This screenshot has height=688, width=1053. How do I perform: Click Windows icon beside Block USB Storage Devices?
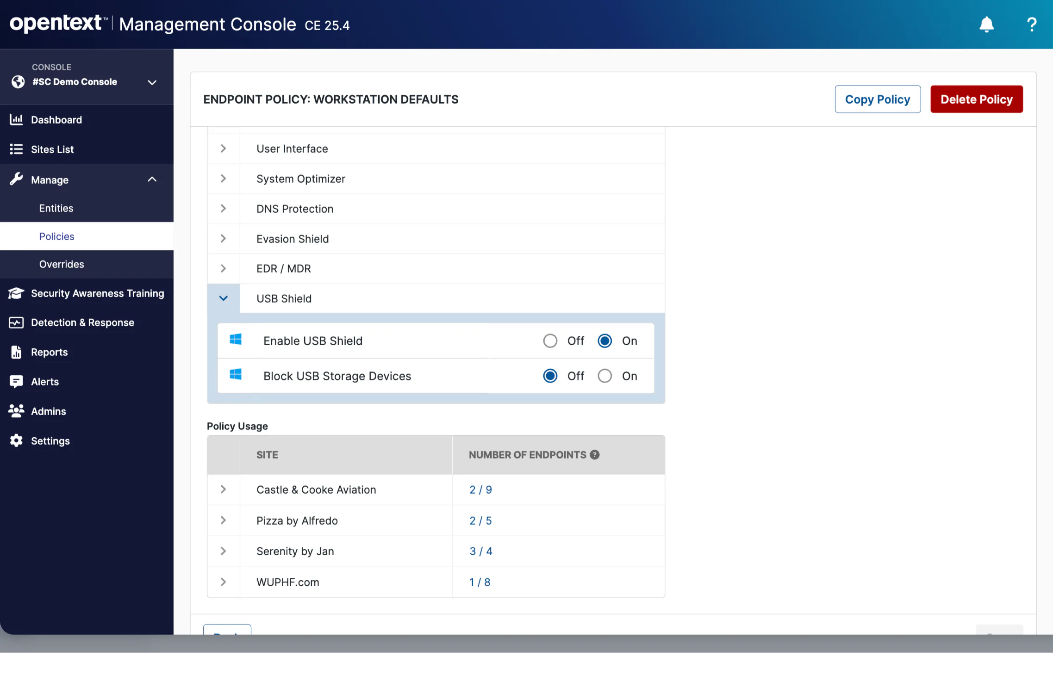tap(236, 374)
